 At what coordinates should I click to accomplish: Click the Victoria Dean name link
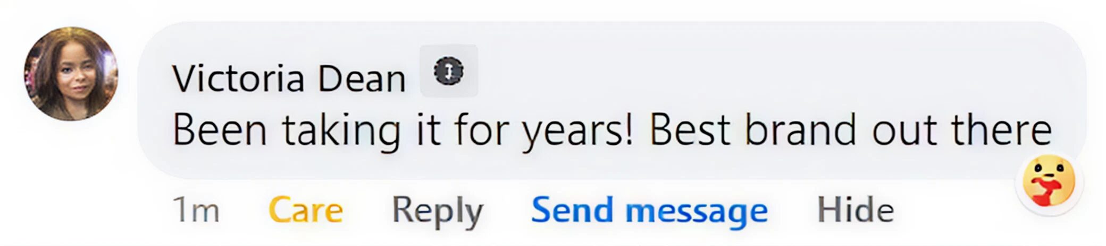pyautogui.click(x=289, y=79)
